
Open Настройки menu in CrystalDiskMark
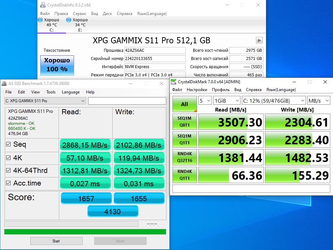coord(197,90)
